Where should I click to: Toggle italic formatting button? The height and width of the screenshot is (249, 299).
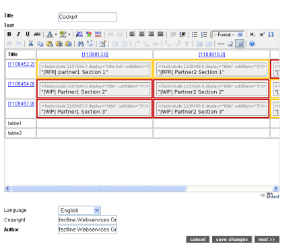coord(18,34)
